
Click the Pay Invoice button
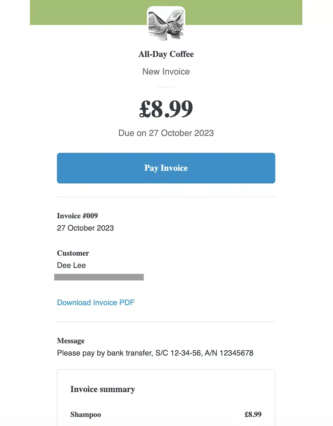coord(166,168)
